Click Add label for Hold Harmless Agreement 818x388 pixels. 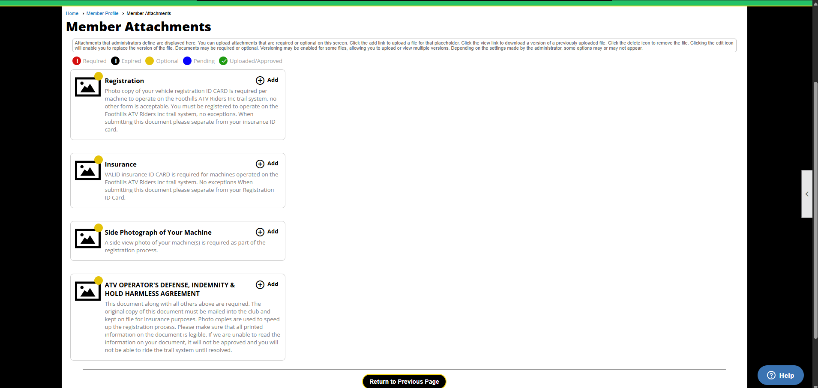click(x=273, y=284)
